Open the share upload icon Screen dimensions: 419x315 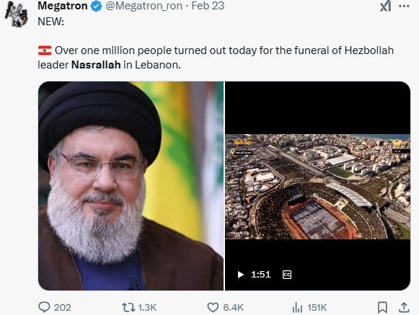(404, 307)
